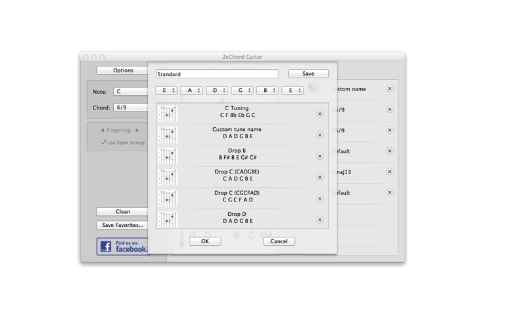Open the Facebook link icon

click(106, 246)
